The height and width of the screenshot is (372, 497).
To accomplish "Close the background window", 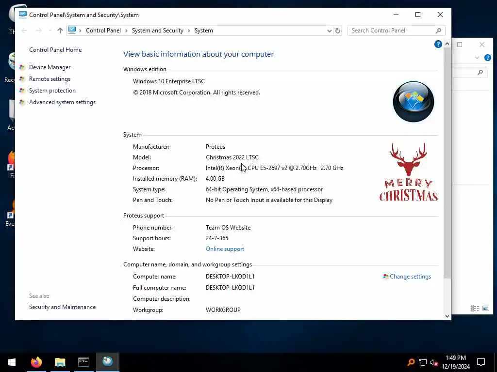I will 482,45.
